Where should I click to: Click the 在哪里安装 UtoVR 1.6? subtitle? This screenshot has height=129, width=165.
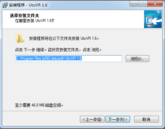(34, 21)
